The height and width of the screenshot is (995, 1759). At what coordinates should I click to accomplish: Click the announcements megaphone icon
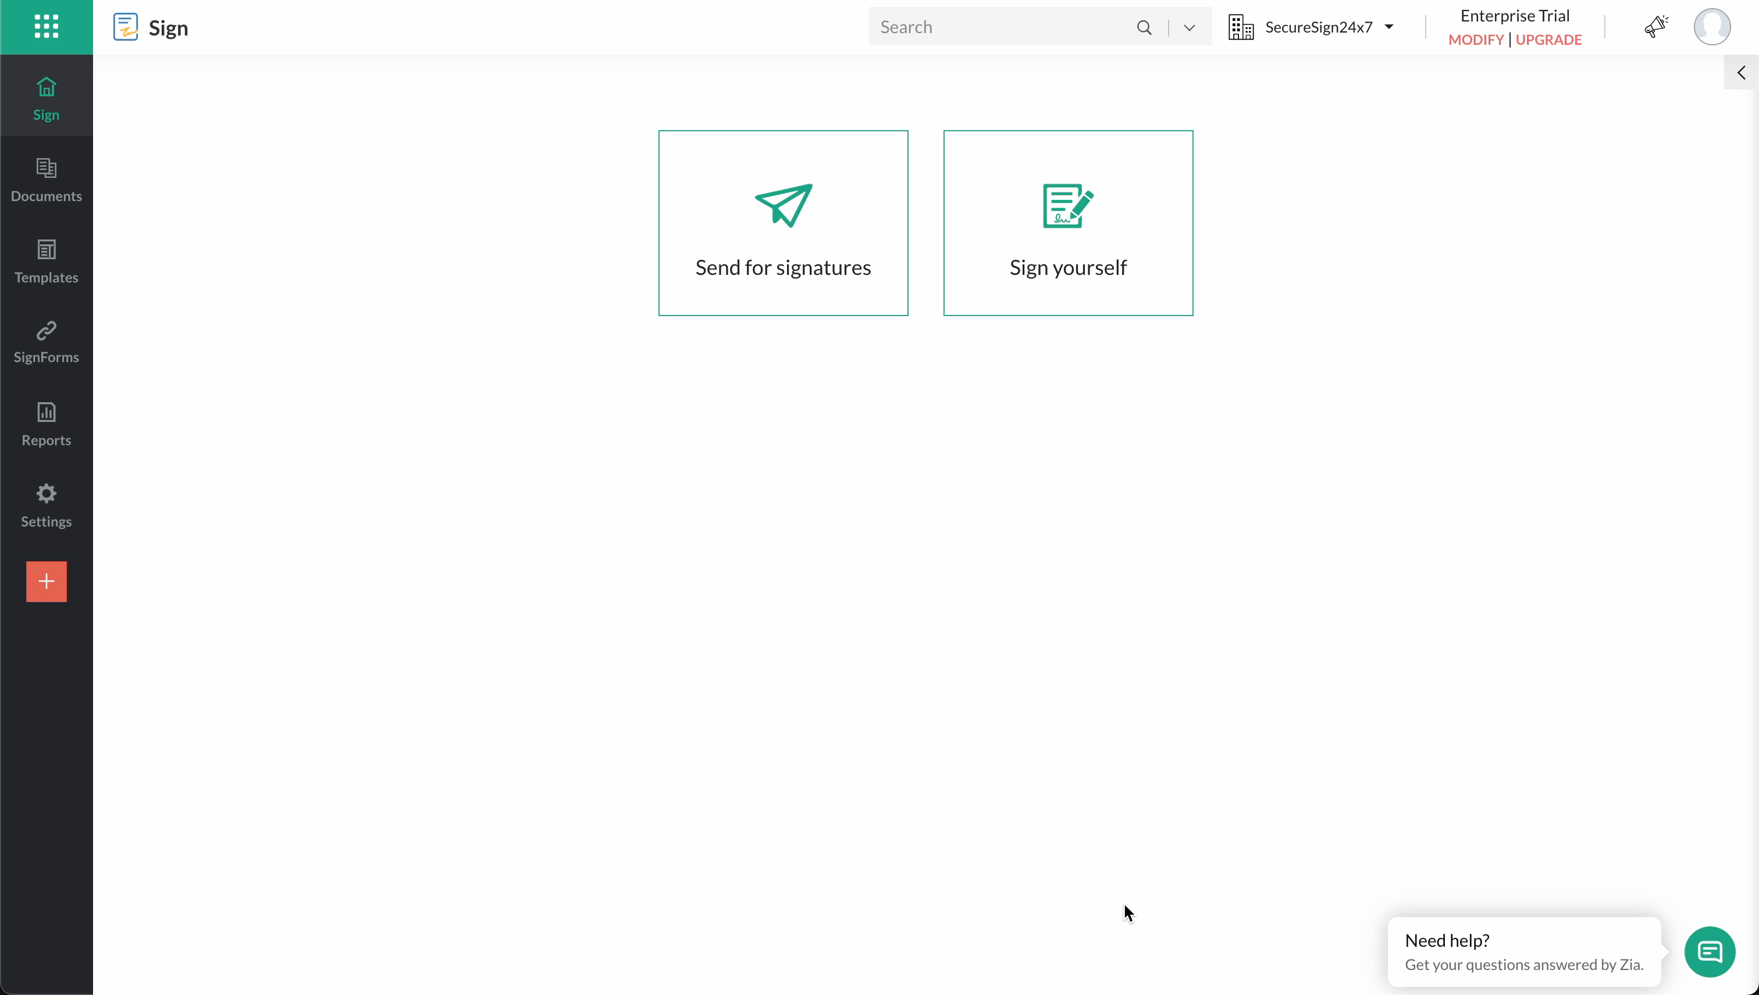tap(1655, 27)
